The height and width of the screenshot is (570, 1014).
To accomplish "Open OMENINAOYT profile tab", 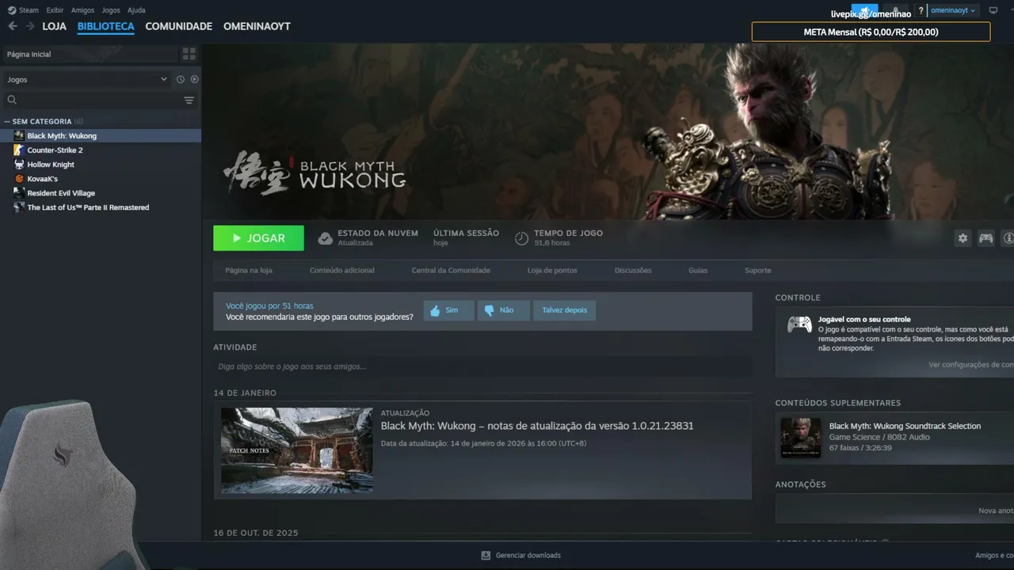I will [257, 26].
